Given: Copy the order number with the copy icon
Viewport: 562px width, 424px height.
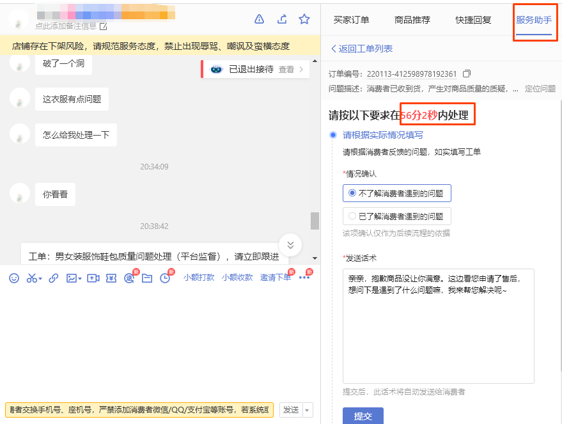Looking at the screenshot, I should click(465, 74).
